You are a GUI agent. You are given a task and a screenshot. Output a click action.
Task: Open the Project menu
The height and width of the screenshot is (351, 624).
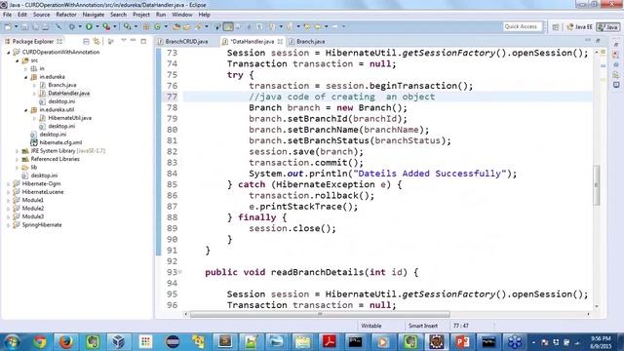[140, 15]
